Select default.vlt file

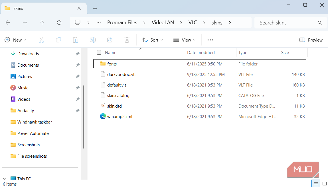pyautogui.click(x=200, y=85)
